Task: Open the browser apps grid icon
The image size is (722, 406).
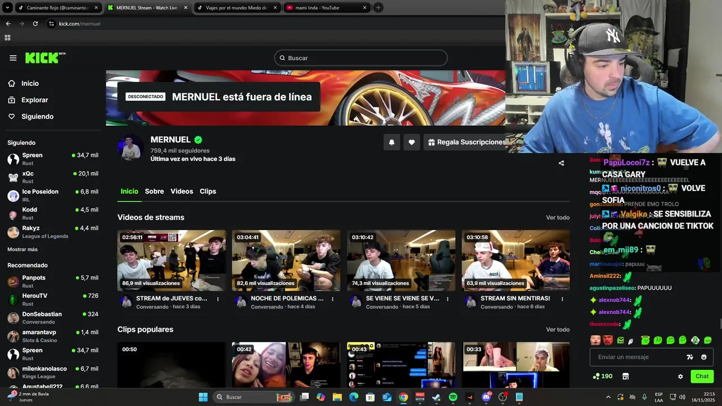Action: click(x=7, y=38)
